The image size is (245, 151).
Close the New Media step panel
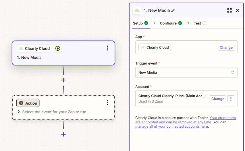click(238, 10)
